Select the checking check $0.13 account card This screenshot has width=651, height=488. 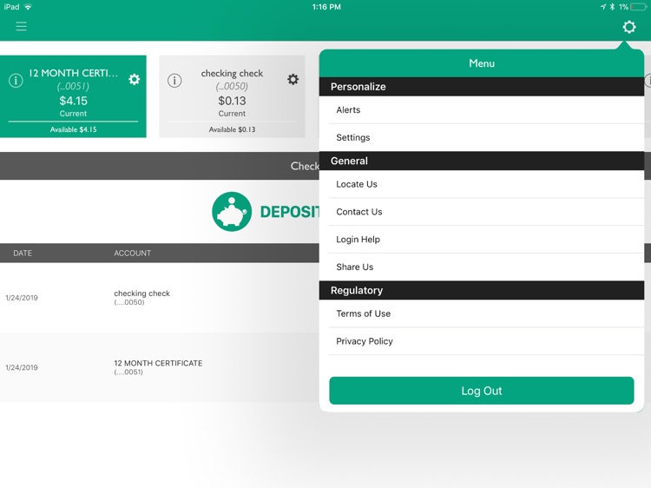click(x=232, y=96)
